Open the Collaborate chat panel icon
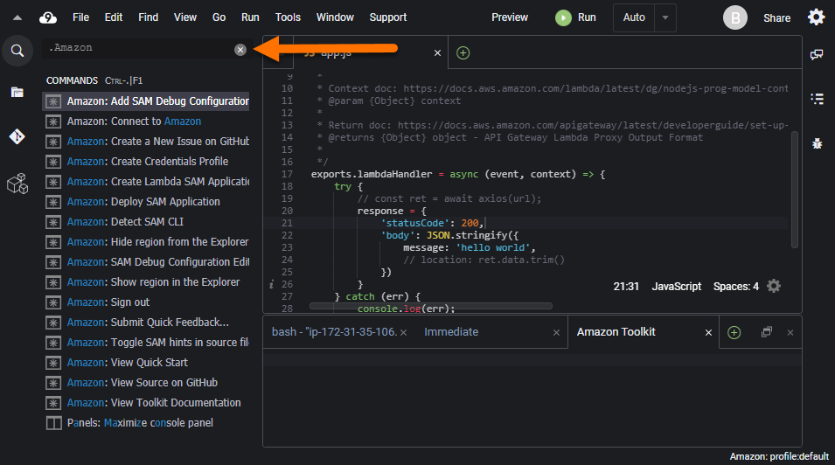The image size is (835, 465). (x=817, y=54)
